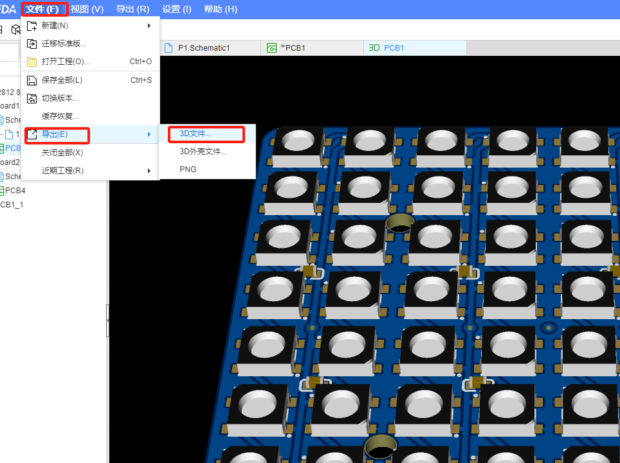Click the 切换版本 version icon
Viewport: 620px width, 463px height.
32,98
